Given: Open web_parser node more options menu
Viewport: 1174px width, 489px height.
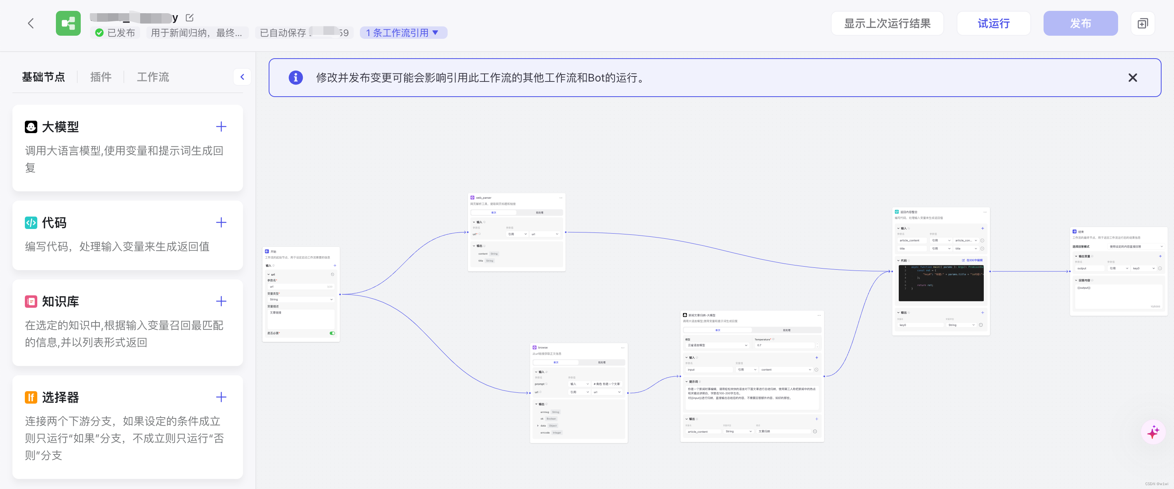Looking at the screenshot, I should (x=561, y=198).
